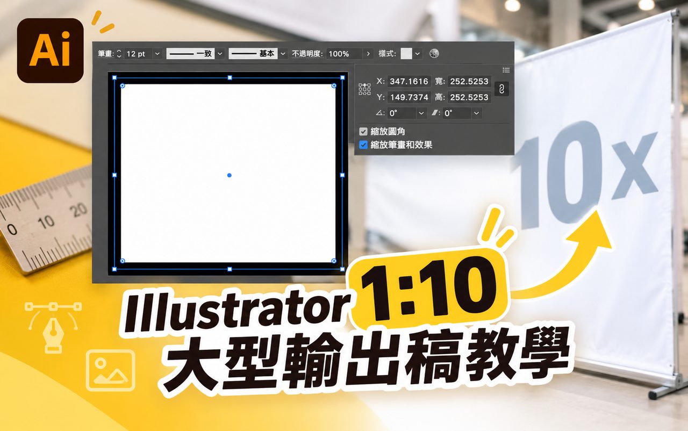Click the reference point locator grid icon

pyautogui.click(x=364, y=89)
